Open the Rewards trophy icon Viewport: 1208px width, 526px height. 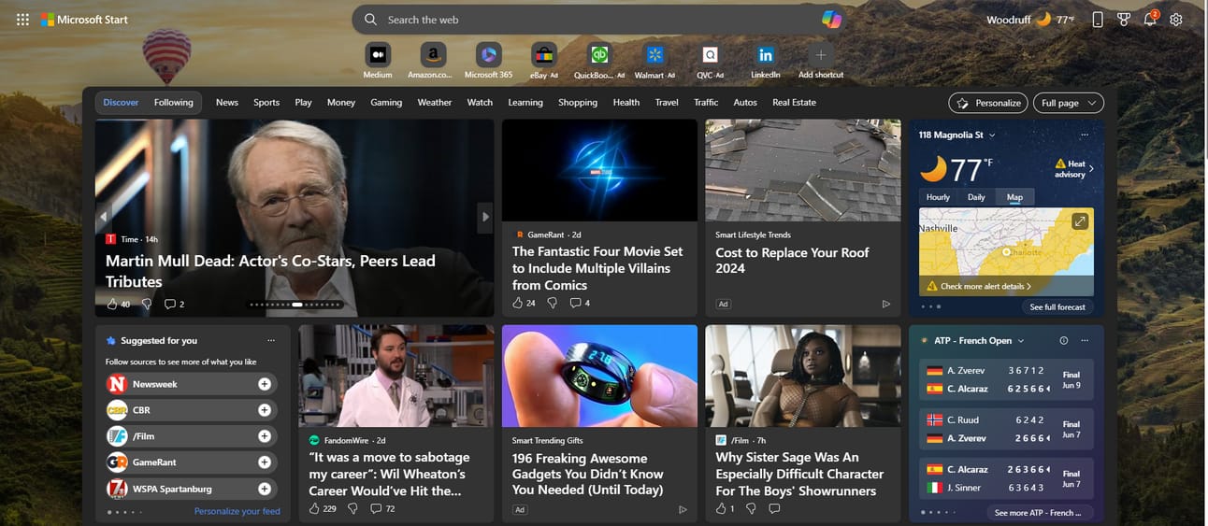point(1124,20)
